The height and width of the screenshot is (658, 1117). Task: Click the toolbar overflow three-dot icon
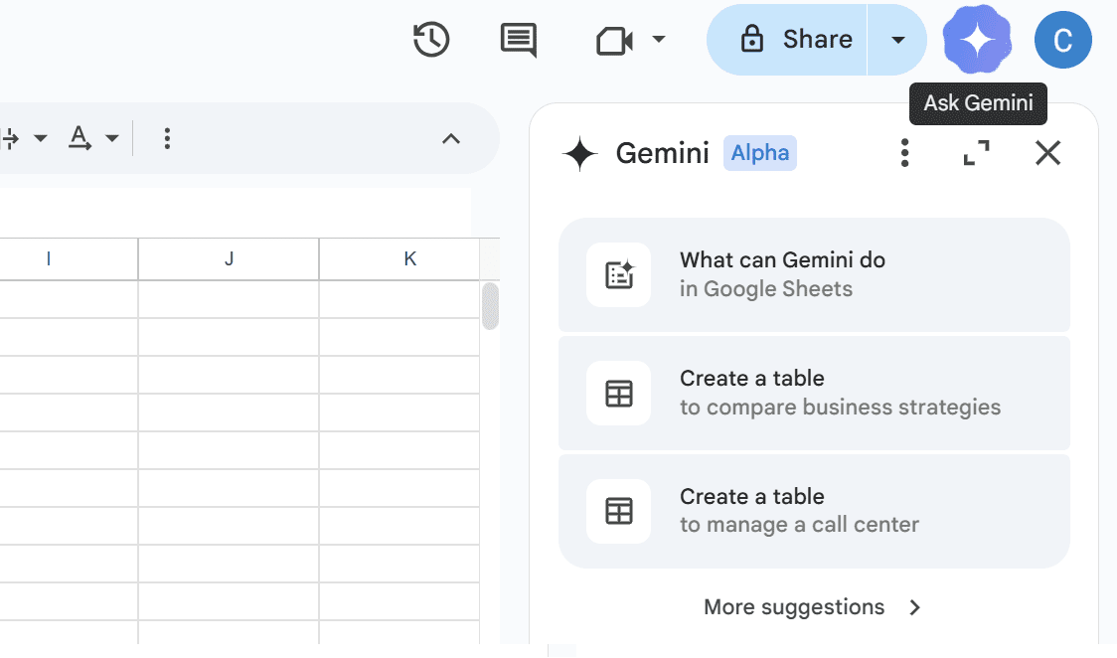(x=167, y=138)
